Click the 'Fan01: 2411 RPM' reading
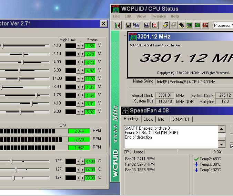Screen dimensions: 233x196 coord(140,159)
